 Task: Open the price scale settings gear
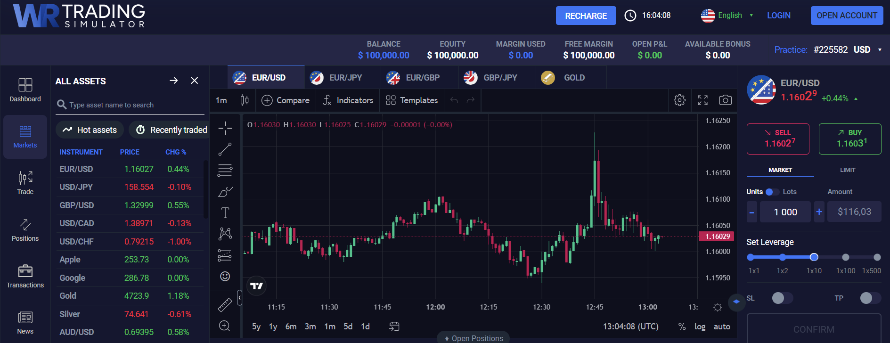click(x=718, y=307)
